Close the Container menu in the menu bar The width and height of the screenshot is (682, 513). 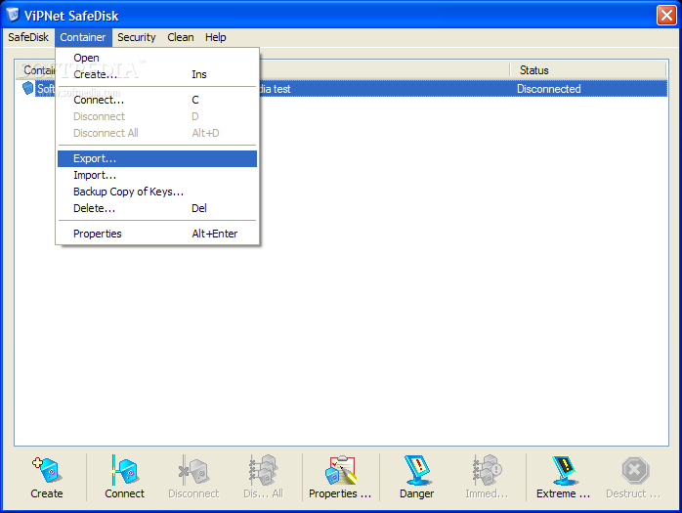pos(83,37)
